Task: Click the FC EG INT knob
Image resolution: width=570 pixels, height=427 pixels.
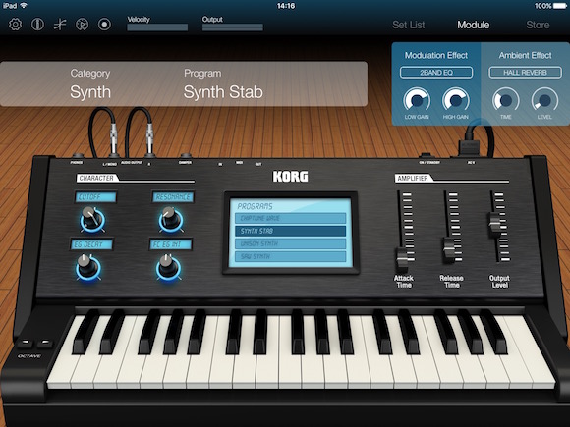Action: coord(168,267)
